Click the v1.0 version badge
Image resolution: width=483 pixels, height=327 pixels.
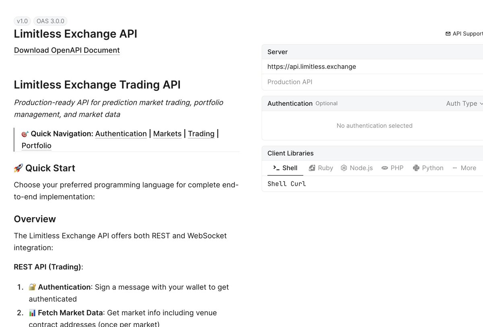click(22, 21)
